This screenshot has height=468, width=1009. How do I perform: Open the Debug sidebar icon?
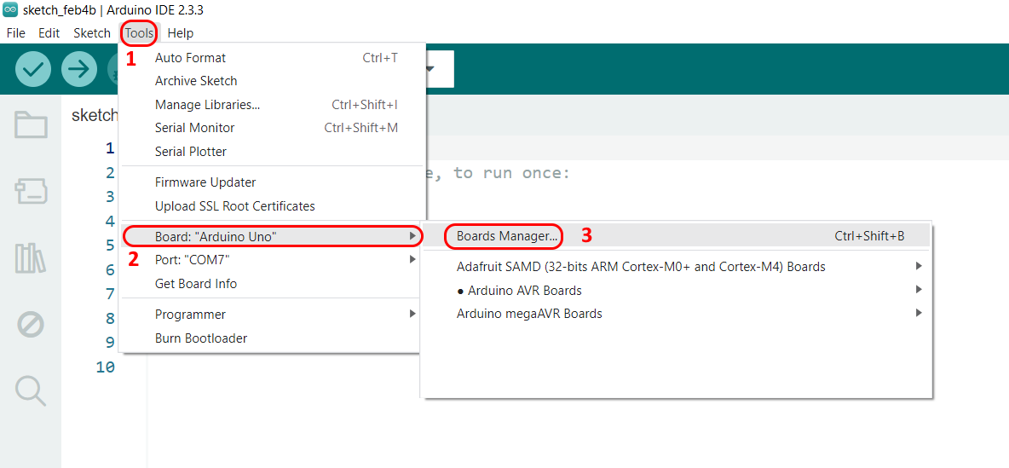pyautogui.click(x=31, y=324)
